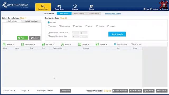The width and height of the screenshot is (169, 95).
Task: Open the smaller-than size value dropdown
Action: (76, 33)
